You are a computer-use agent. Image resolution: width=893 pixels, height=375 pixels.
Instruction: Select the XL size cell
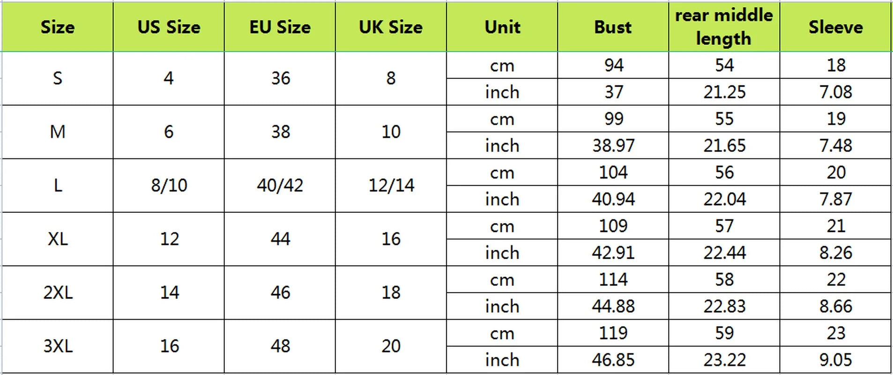click(x=58, y=239)
